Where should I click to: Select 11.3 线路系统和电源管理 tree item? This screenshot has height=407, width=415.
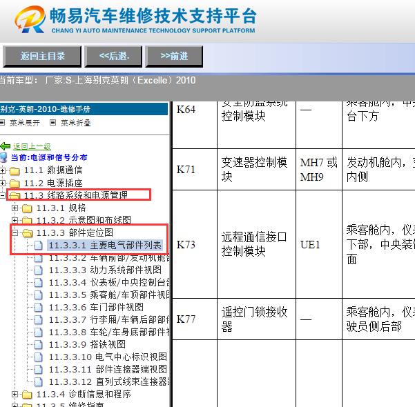pos(76,195)
